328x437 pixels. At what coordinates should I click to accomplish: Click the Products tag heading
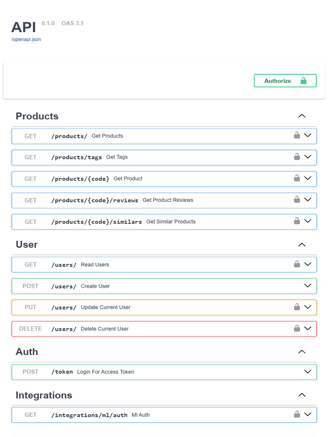(x=37, y=116)
